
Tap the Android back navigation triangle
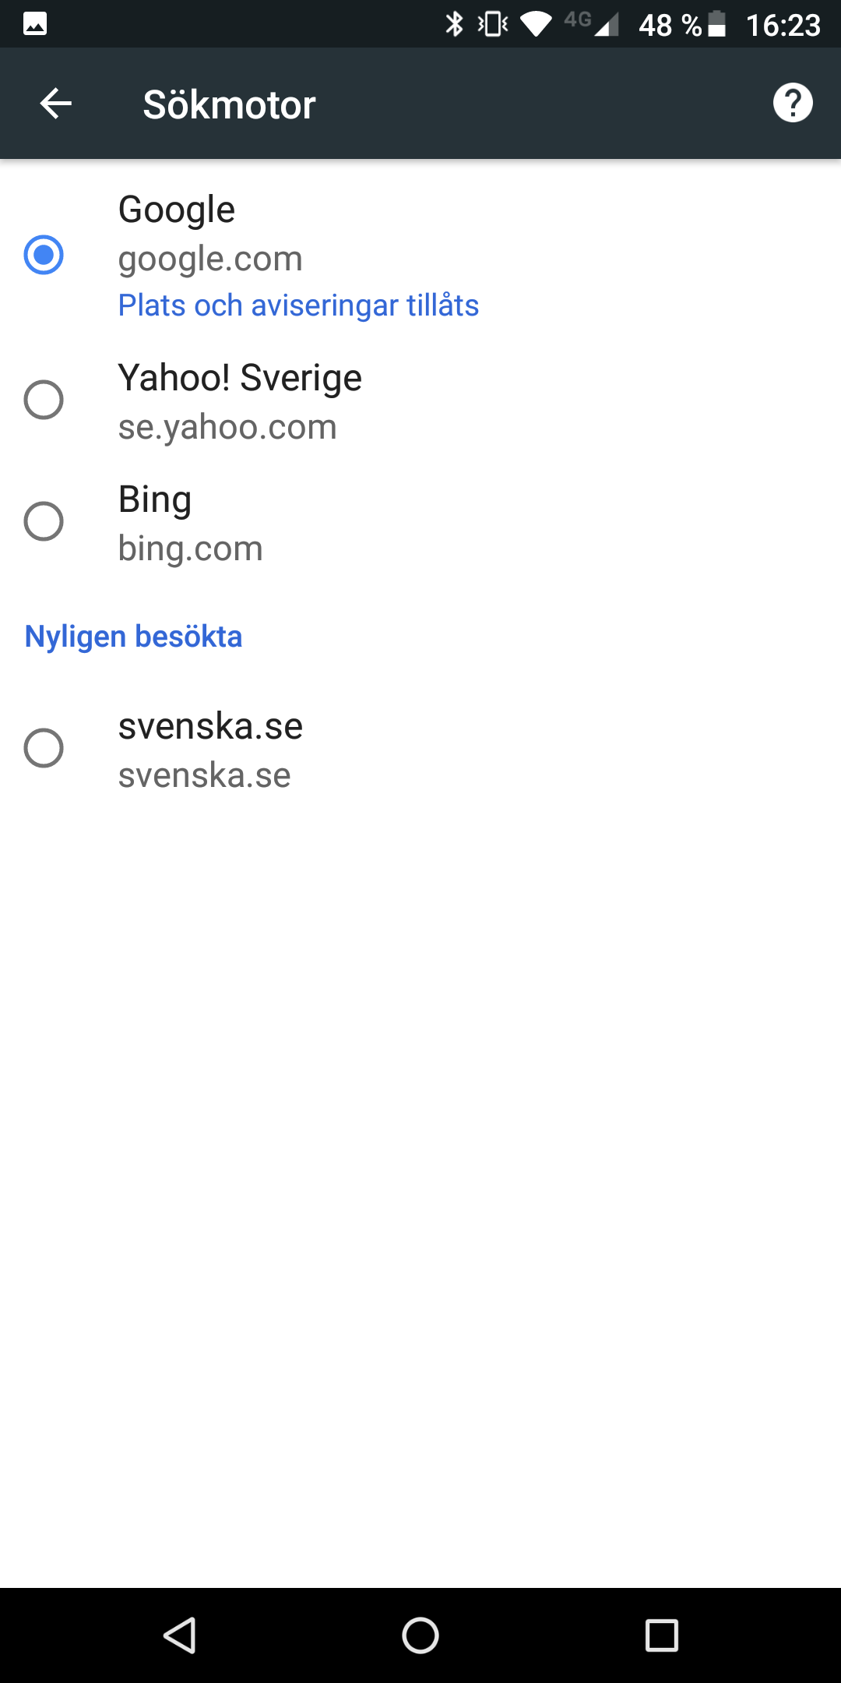[x=180, y=1635]
